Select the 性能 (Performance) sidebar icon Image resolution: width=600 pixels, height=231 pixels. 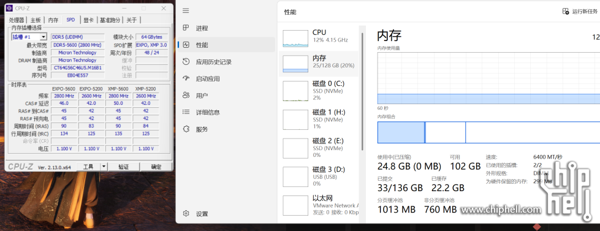coord(186,45)
